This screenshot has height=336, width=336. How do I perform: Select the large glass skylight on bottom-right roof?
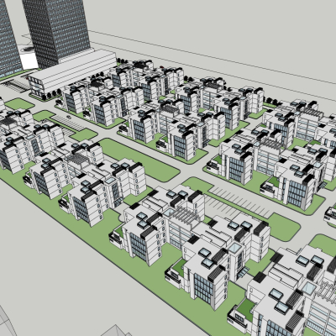coord(308,287)
